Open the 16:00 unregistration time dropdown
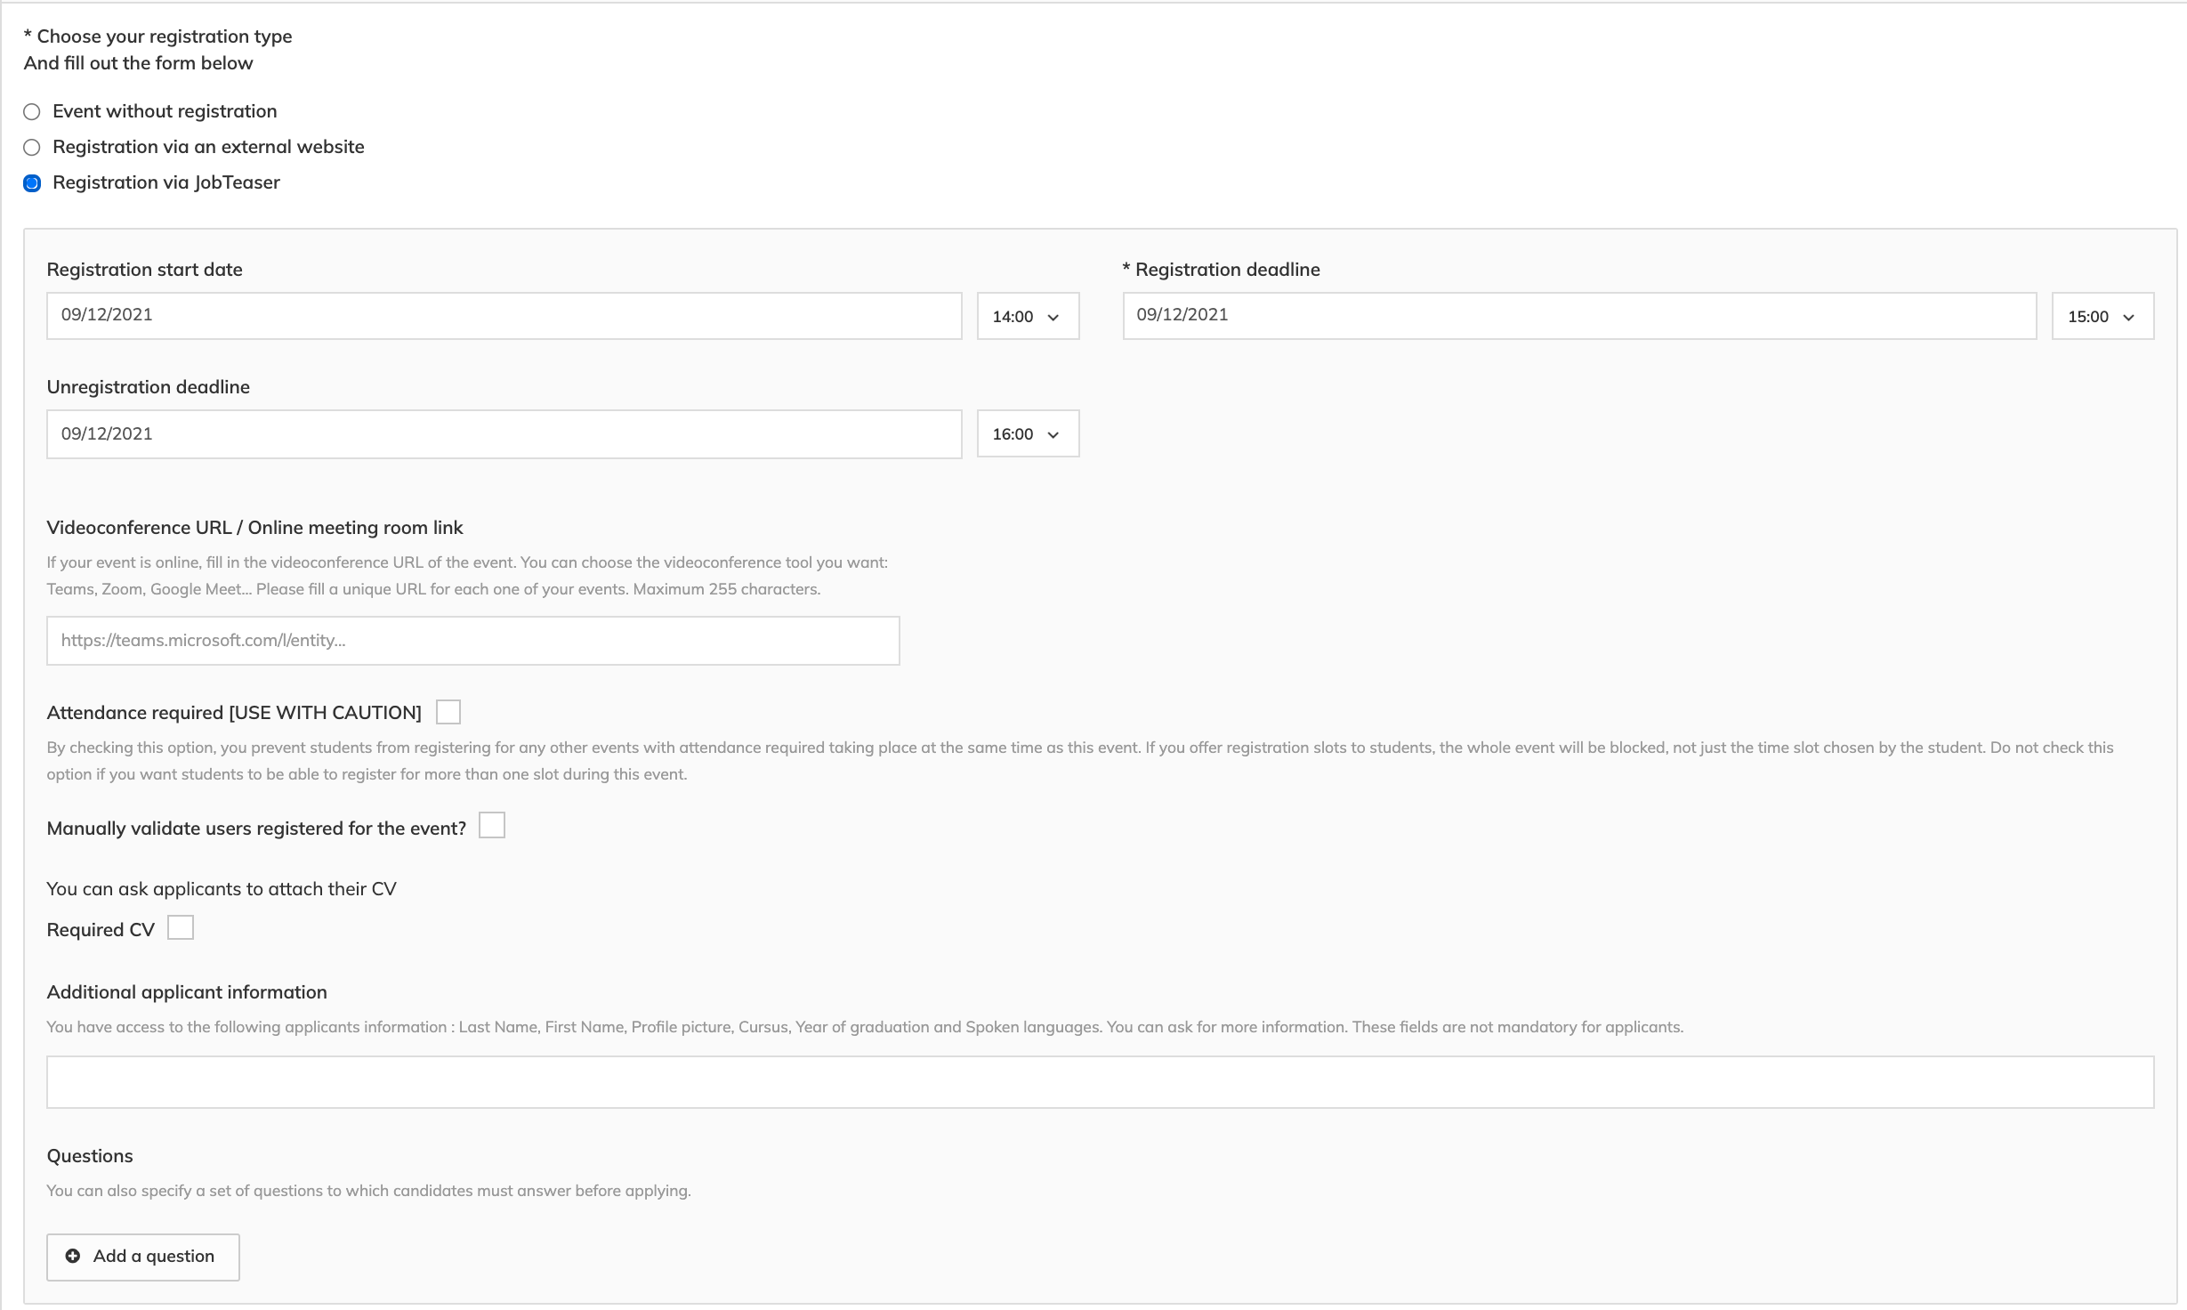This screenshot has height=1310, width=2187. [1027, 434]
